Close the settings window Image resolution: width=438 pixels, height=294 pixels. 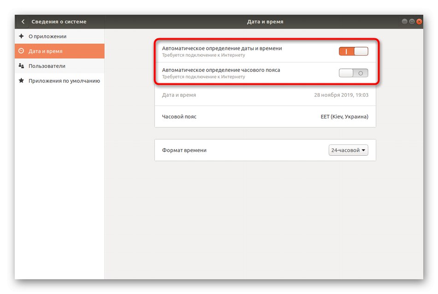(x=419, y=22)
